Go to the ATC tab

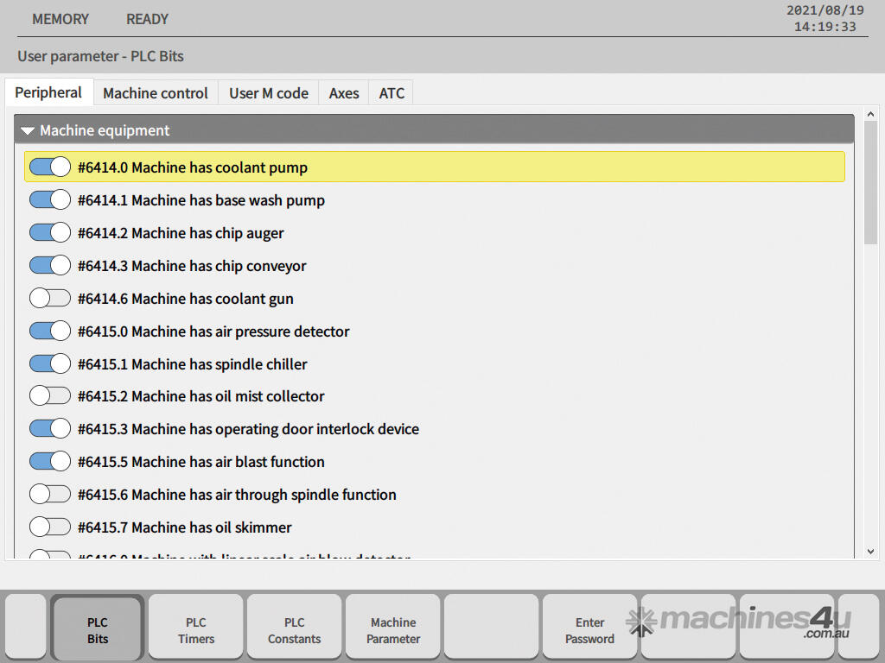click(392, 93)
